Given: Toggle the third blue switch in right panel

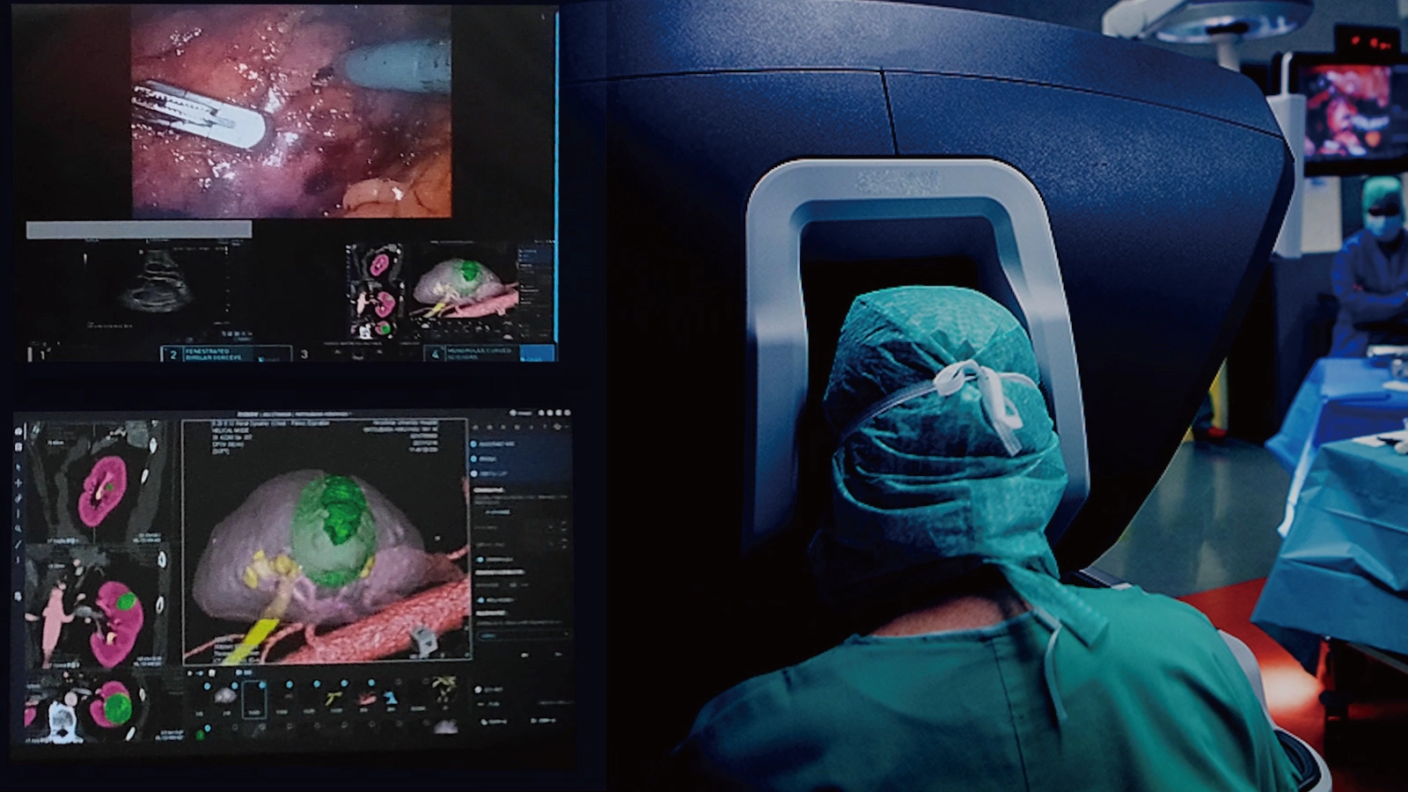Looking at the screenshot, I should pyautogui.click(x=475, y=473).
